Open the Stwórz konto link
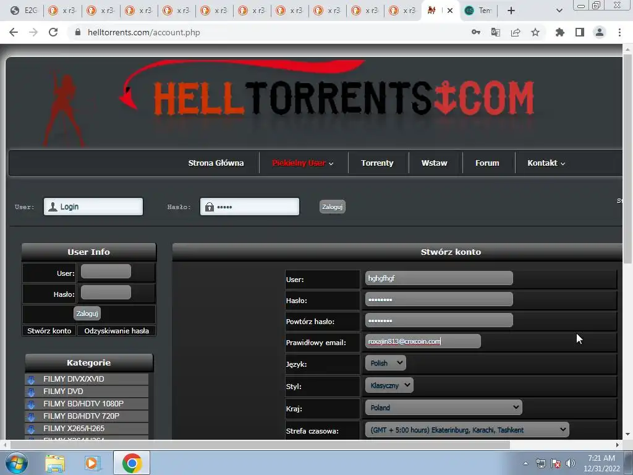Screen dimensions: 633x475 (49, 331)
